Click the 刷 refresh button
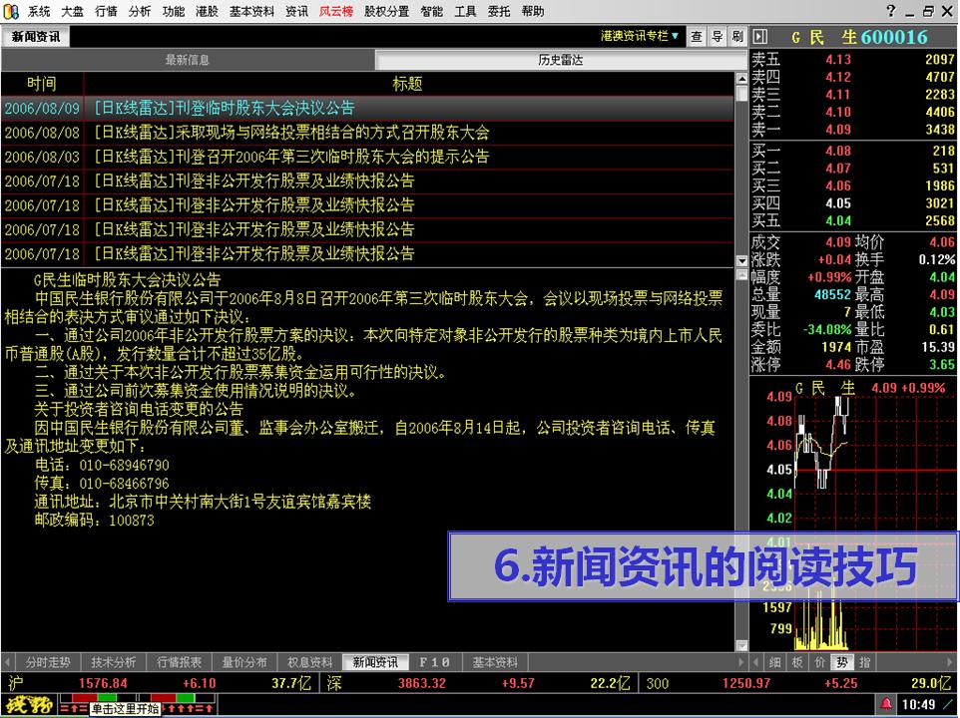 coord(736,37)
